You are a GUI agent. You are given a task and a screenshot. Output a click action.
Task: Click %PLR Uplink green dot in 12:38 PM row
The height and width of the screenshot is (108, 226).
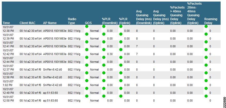pos(121,26)
